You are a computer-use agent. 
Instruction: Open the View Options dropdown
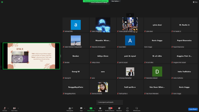click(x=116, y=1)
